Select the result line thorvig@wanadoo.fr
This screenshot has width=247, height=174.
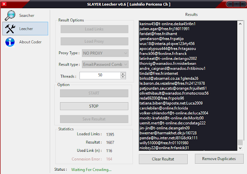coord(168,64)
